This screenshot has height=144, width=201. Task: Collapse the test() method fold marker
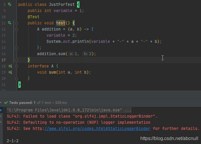pos(16,23)
